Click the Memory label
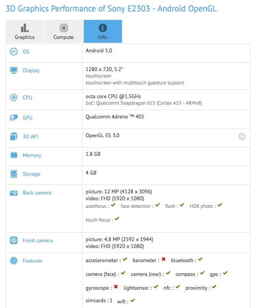The width and height of the screenshot is (255, 308). tap(32, 156)
